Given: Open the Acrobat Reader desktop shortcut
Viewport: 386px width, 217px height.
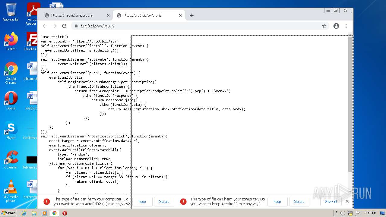Looking at the screenshot, I should tap(31, 14).
